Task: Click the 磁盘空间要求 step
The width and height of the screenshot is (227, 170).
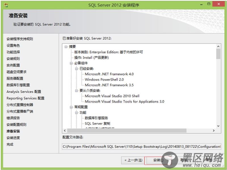Action: click(16, 72)
